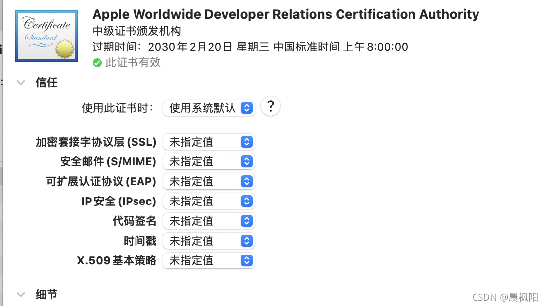545x306 pixels.
Task: Click the EAP dropdown arrows icon
Action: 246,181
